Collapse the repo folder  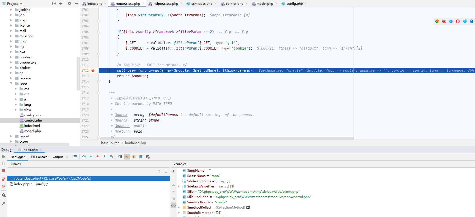(x=11, y=83)
